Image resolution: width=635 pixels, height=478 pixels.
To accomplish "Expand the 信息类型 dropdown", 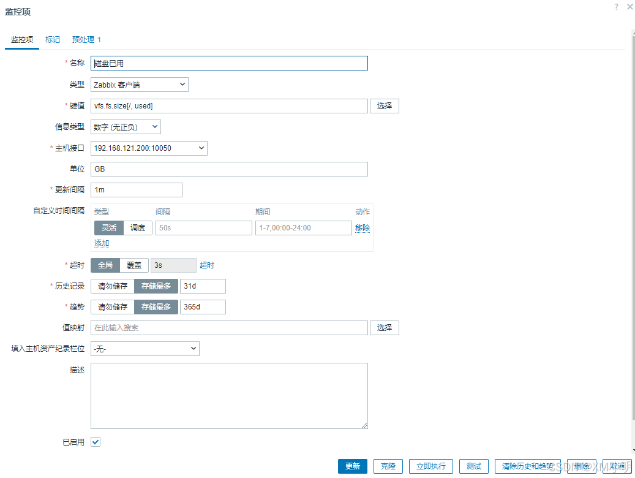I will [126, 127].
